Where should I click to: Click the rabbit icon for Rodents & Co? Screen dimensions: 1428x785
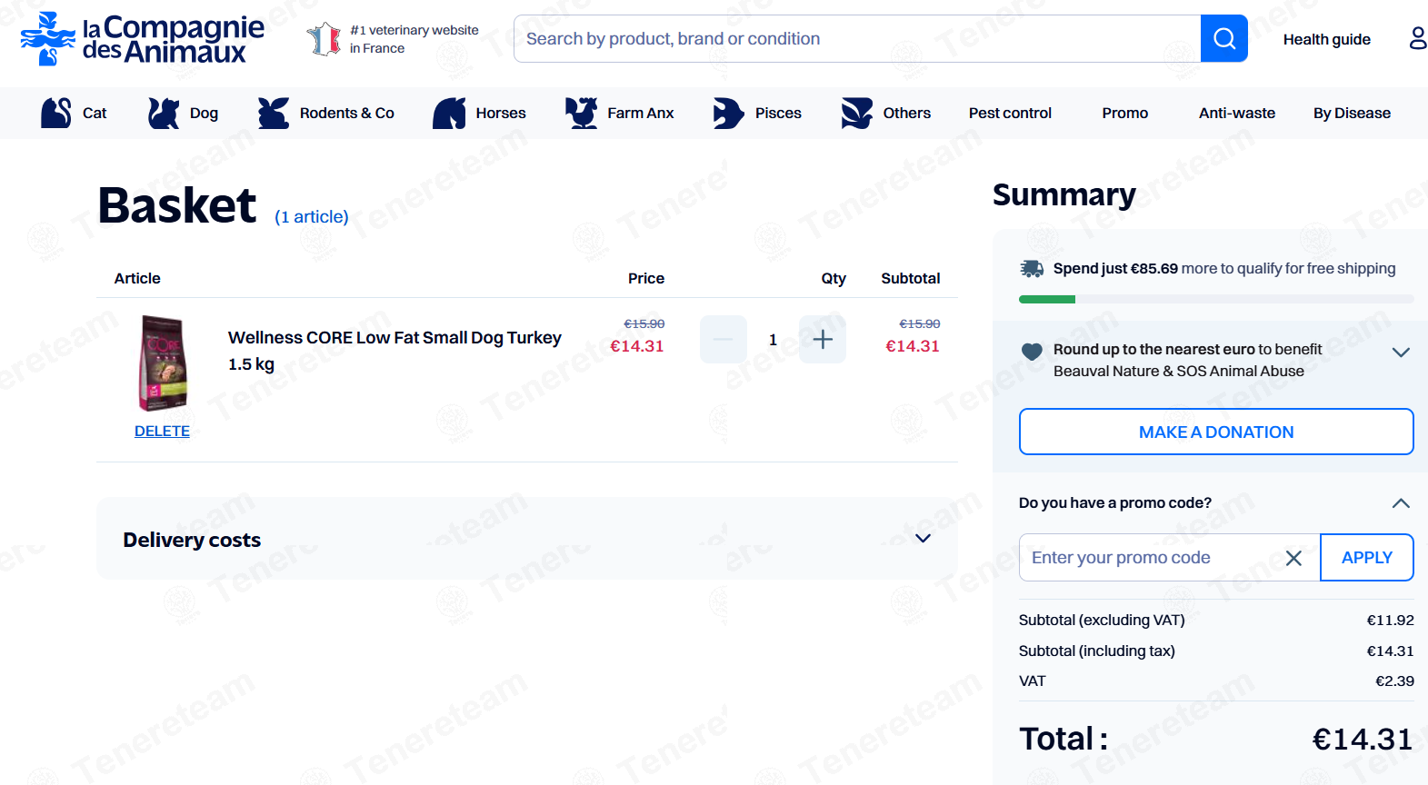pos(273,113)
